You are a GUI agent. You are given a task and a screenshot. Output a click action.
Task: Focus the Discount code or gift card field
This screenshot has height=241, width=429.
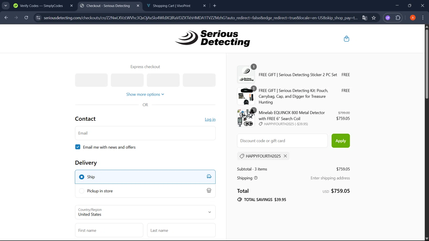pyautogui.click(x=282, y=141)
